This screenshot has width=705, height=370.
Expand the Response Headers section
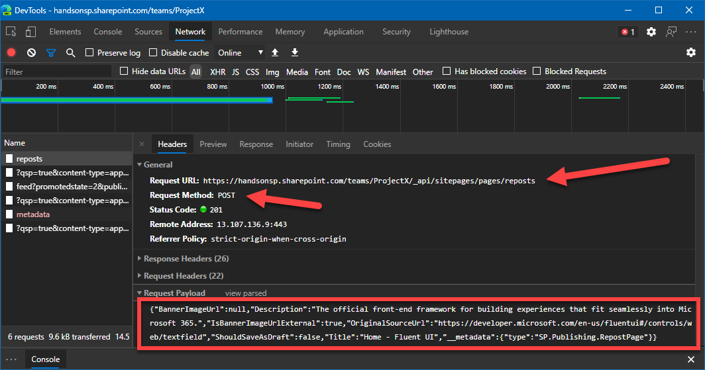[x=186, y=259]
